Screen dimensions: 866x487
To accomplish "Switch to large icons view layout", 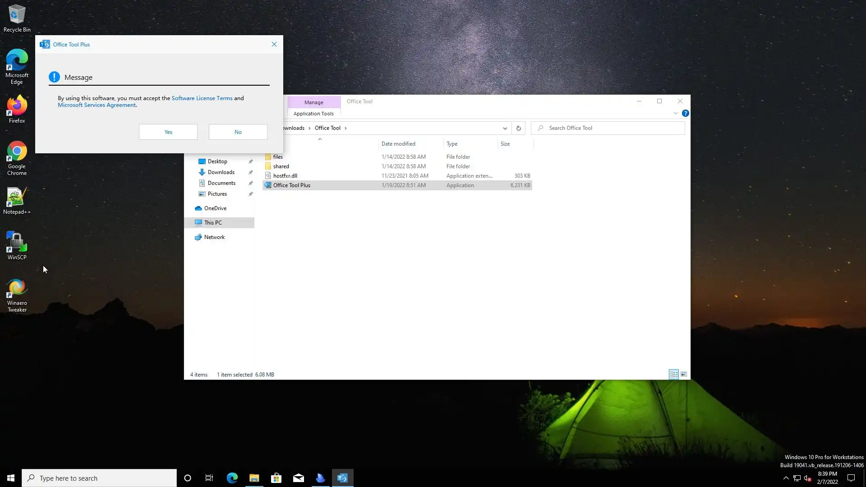I will point(684,374).
